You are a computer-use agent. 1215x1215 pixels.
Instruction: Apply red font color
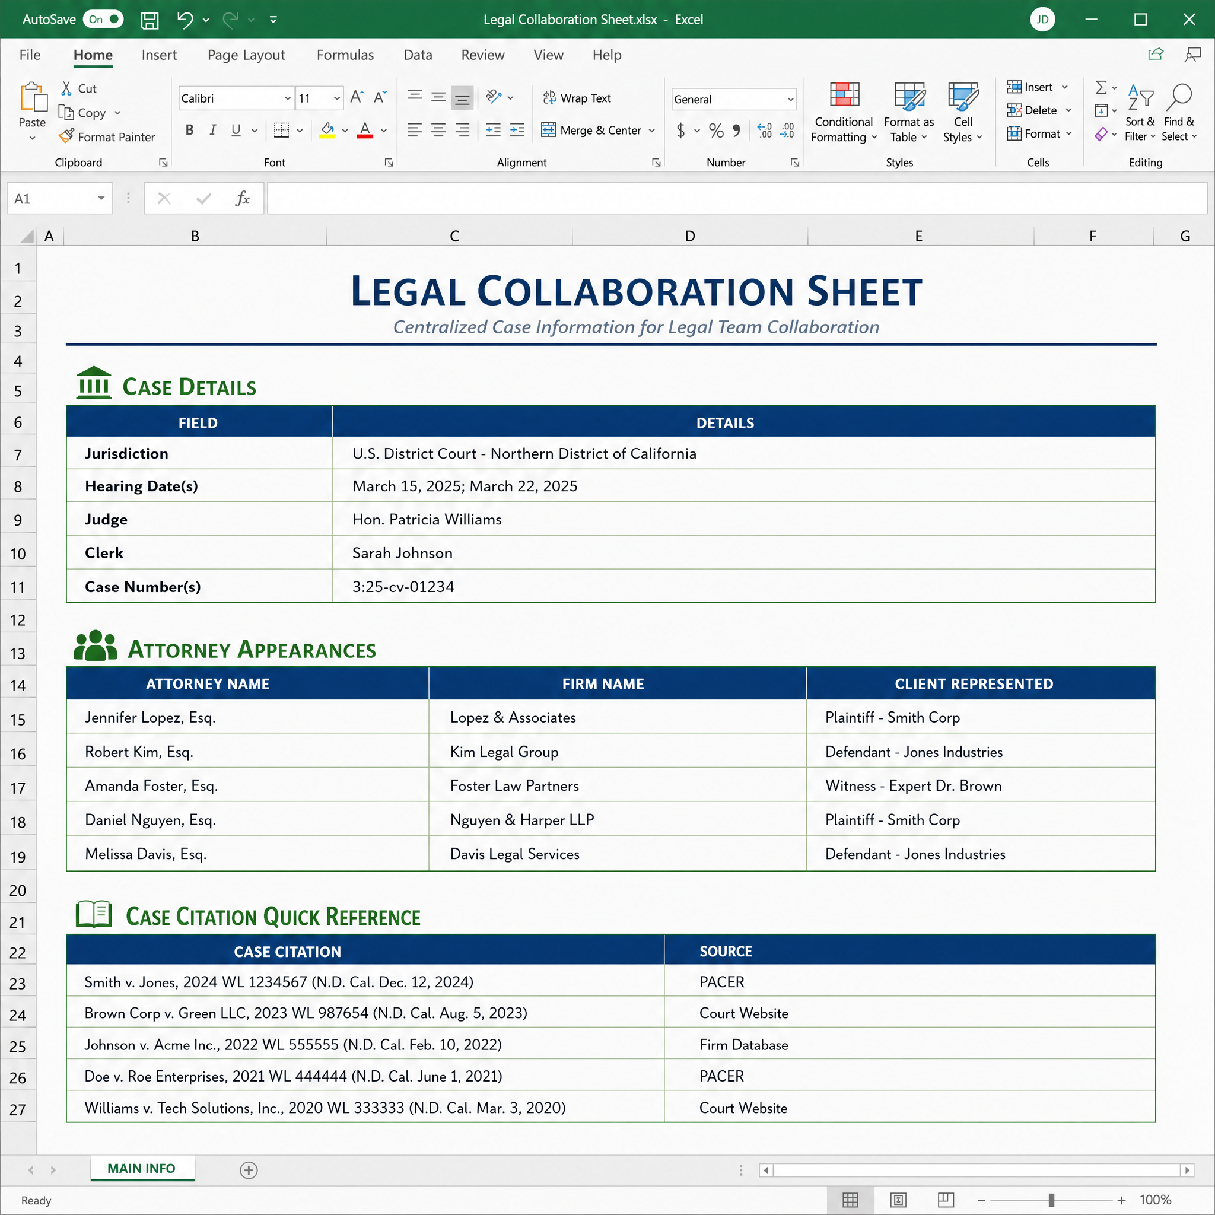[365, 130]
